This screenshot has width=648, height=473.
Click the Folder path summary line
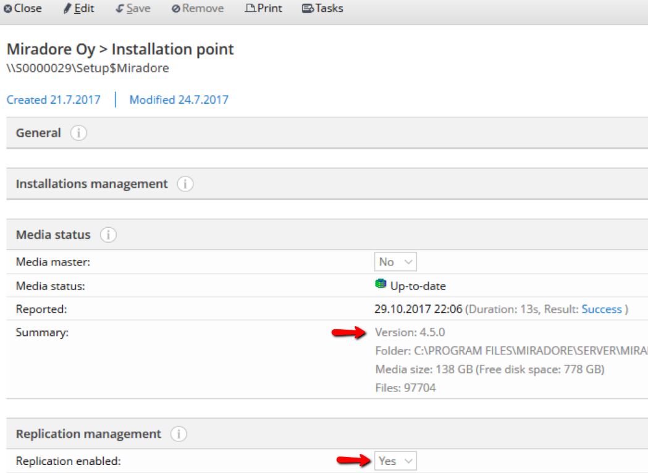pyautogui.click(x=511, y=351)
